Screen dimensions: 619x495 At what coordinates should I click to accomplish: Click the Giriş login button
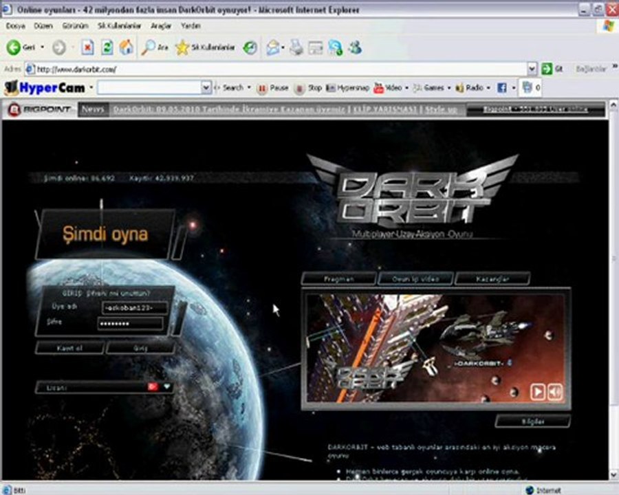[140, 348]
